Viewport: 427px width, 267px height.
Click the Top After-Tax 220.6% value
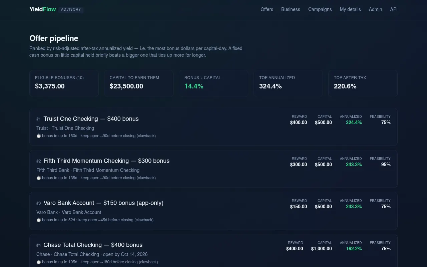(345, 86)
